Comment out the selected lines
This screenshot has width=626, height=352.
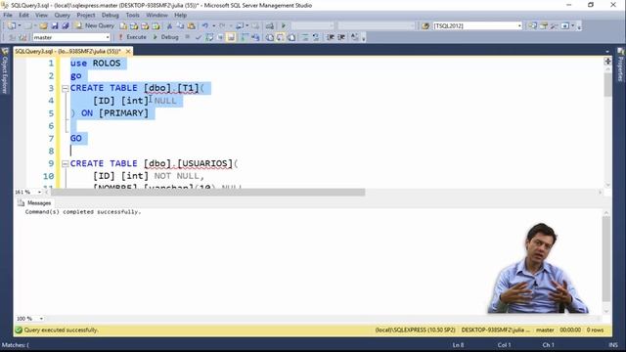pos(304,37)
